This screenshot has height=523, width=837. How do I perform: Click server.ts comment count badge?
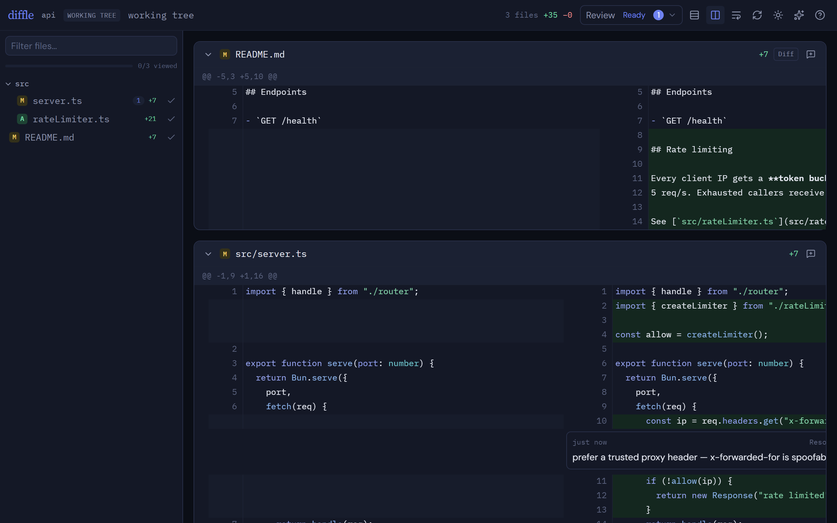coord(138,101)
